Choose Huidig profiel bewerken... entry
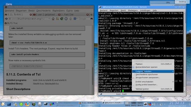191x107 pixels. tap(153, 85)
